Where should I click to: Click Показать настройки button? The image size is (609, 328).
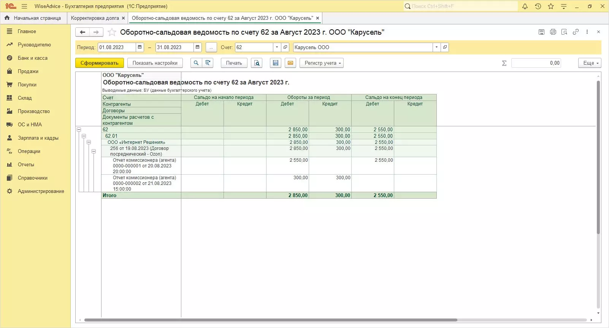(x=155, y=63)
